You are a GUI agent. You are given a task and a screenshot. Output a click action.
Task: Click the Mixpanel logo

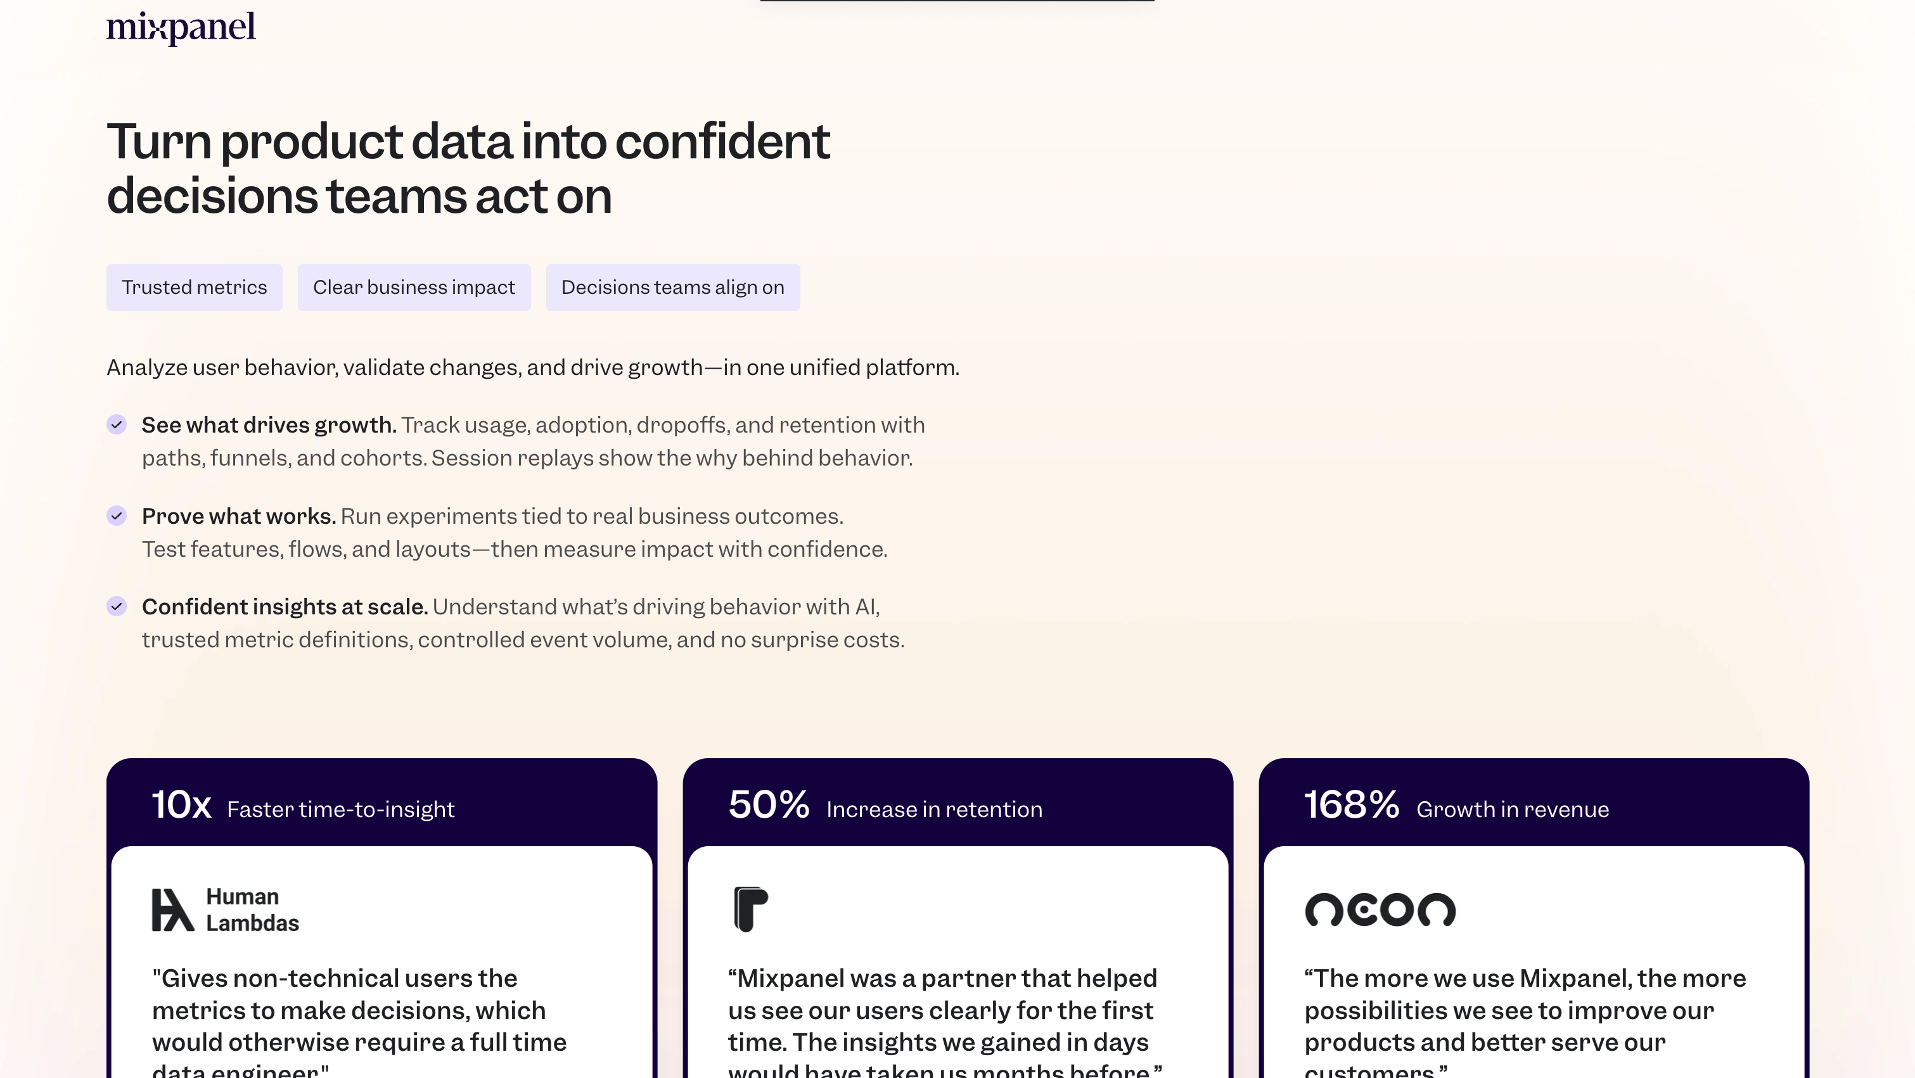181,27
